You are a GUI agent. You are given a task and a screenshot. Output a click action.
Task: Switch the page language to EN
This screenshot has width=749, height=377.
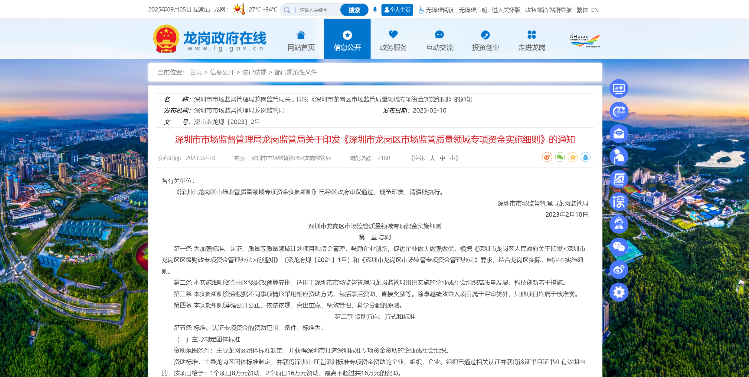(595, 10)
